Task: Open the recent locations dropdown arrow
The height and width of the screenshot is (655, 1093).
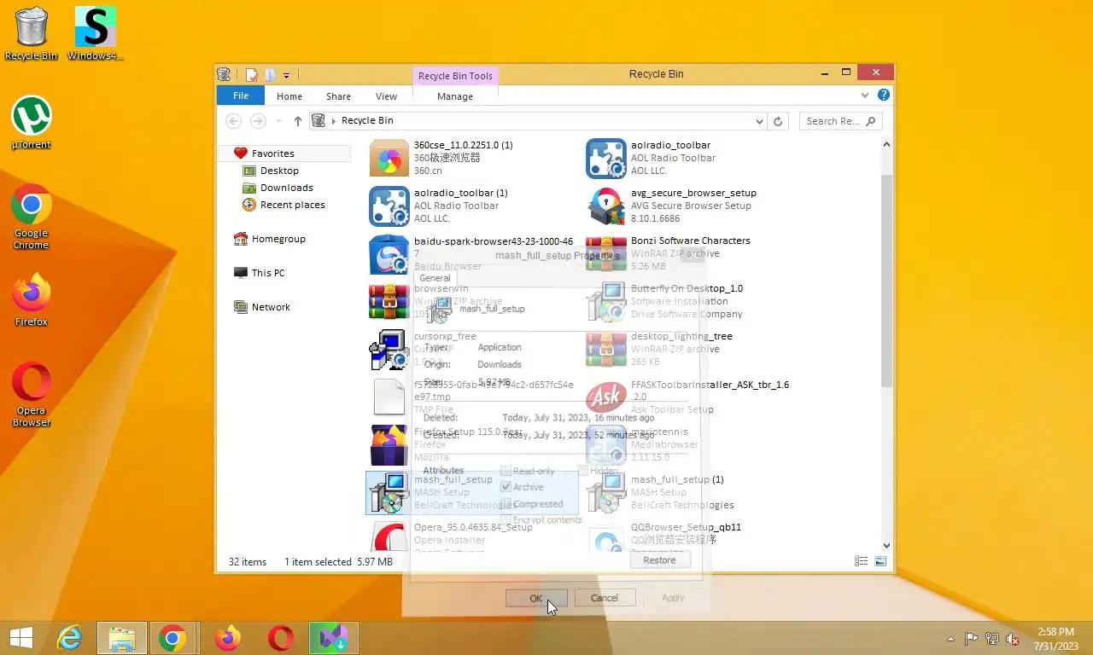Action: pyautogui.click(x=279, y=121)
